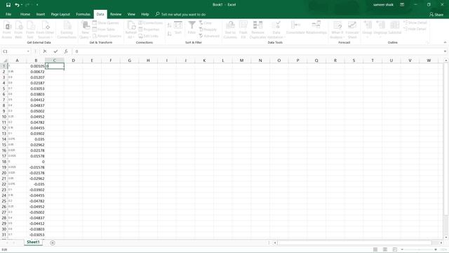The height and width of the screenshot is (253, 449).
Task: Click the Reapply filter button
Action: (208, 30)
